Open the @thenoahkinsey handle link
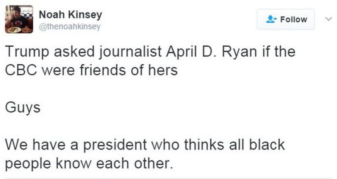This screenshot has width=337, height=179. coord(70,26)
